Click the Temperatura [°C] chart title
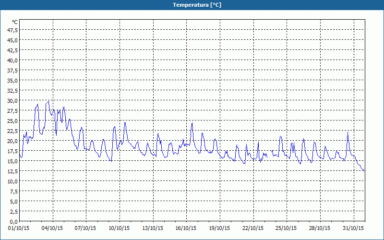 197,5
